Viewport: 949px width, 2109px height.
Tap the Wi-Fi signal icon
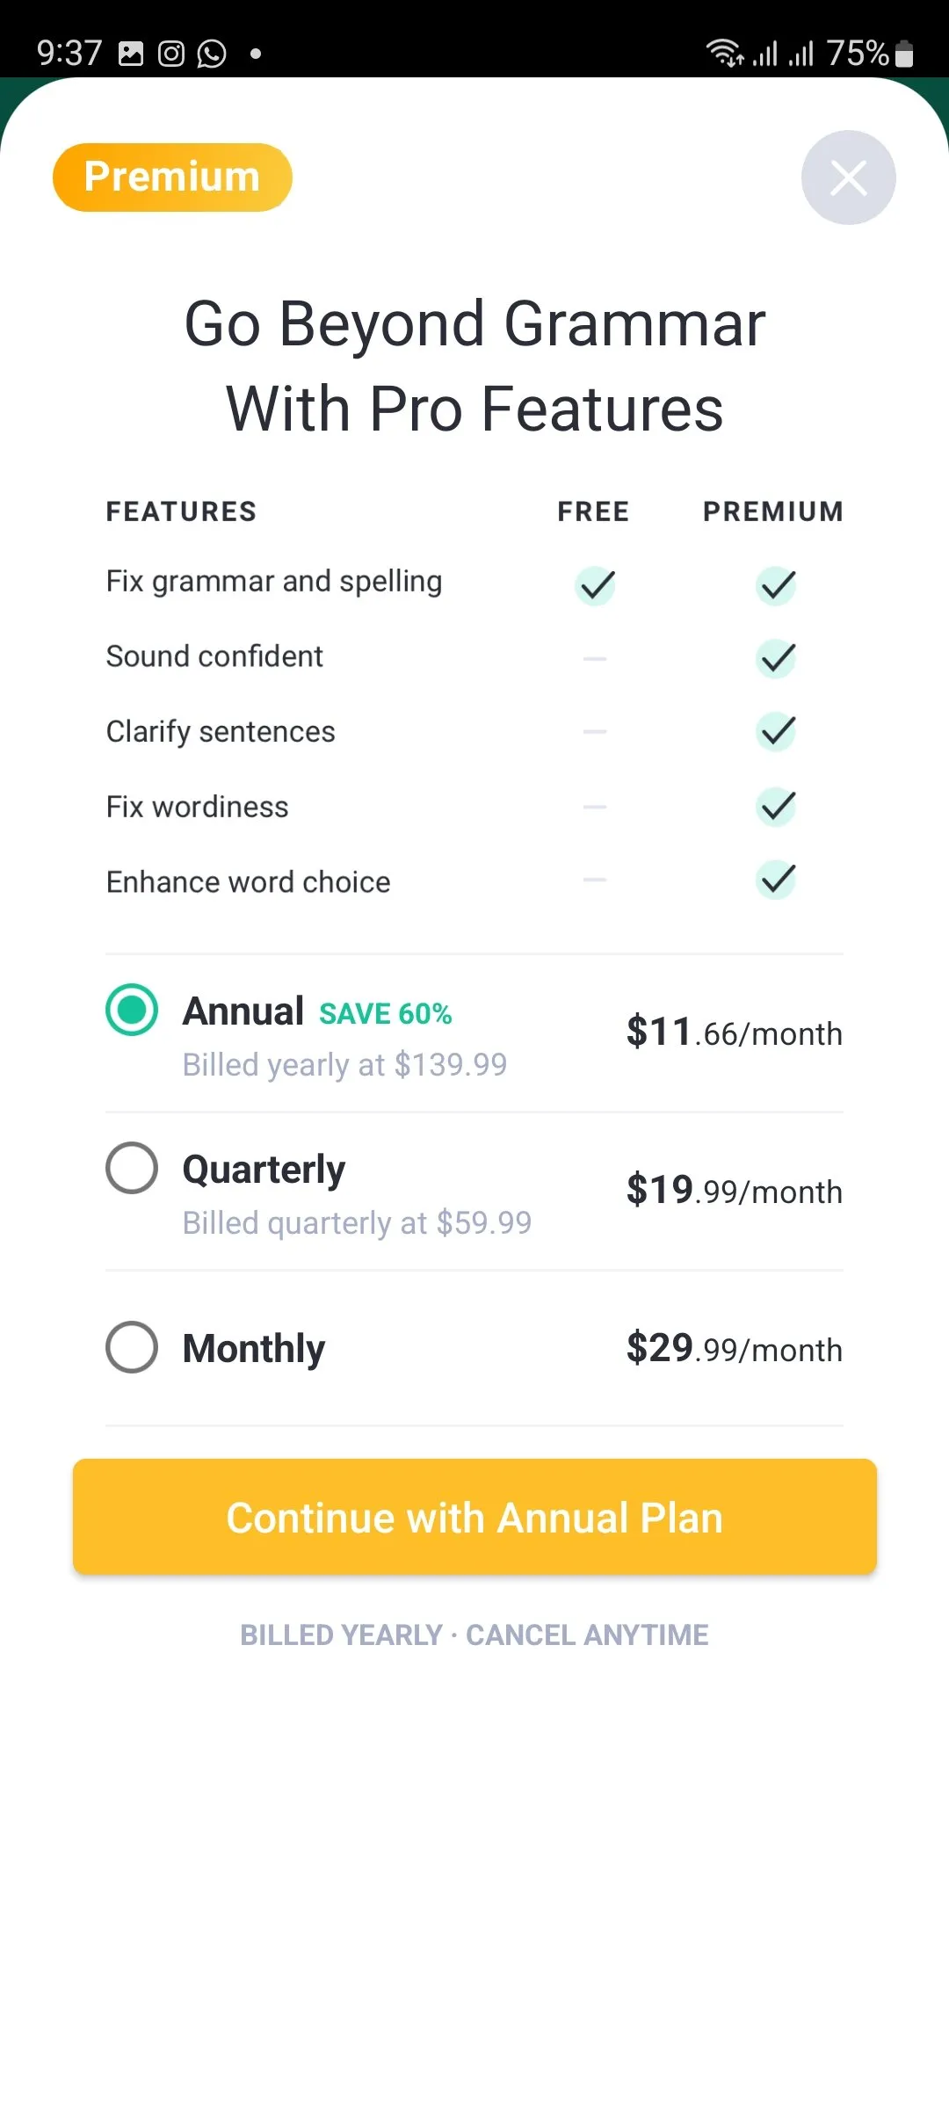click(724, 54)
